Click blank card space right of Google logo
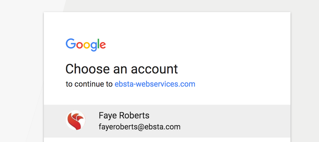Screen dimensions: 319x142 192,44
